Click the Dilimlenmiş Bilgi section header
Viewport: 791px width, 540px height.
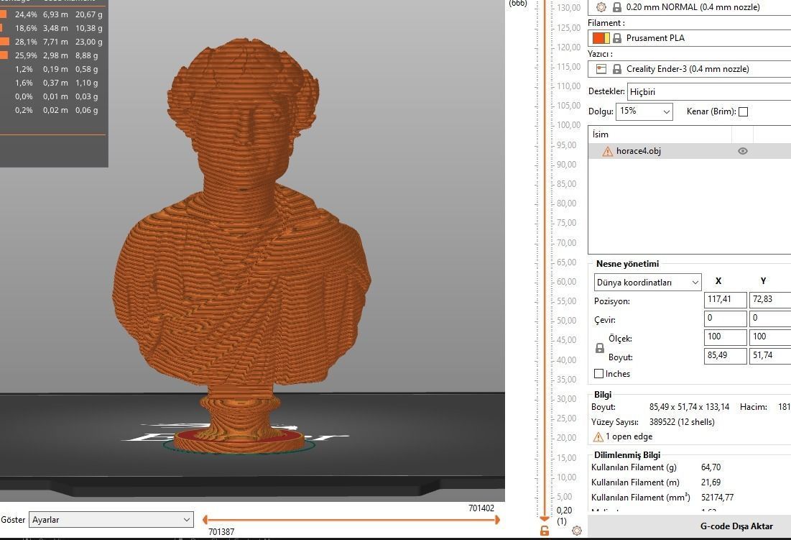click(627, 454)
